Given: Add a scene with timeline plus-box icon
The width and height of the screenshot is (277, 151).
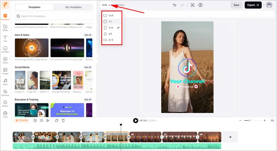Looking at the screenshot, I should pos(35,121).
